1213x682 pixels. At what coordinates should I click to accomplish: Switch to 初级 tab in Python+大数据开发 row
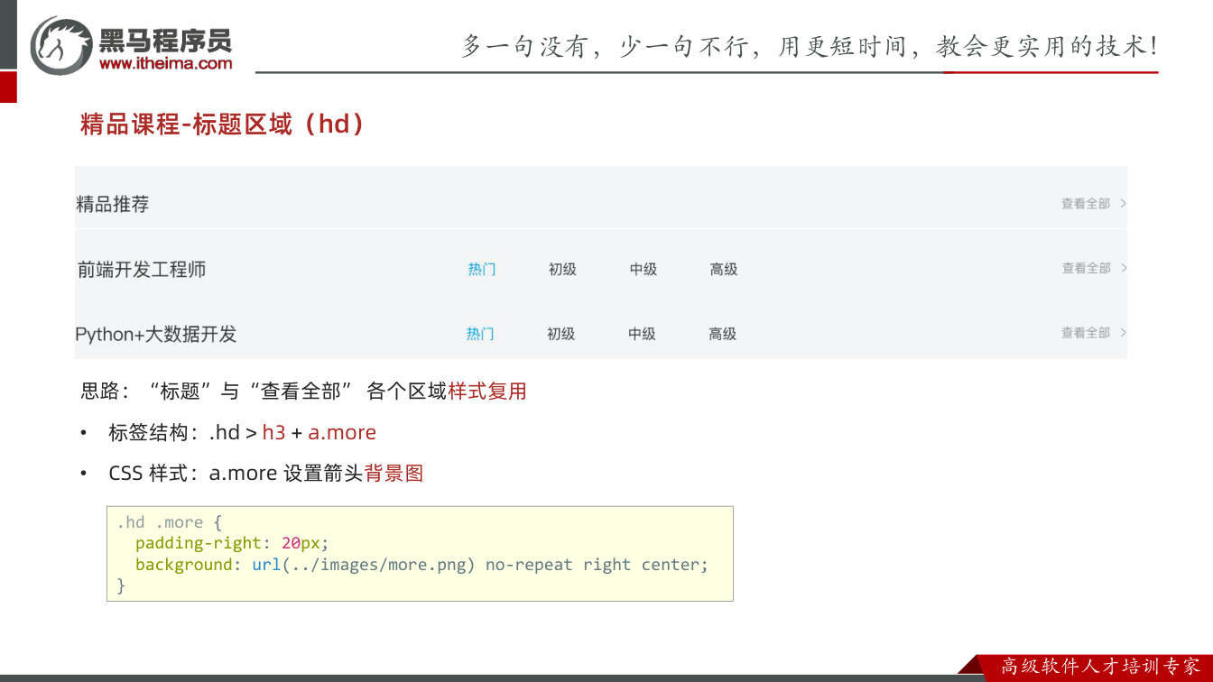tap(560, 334)
